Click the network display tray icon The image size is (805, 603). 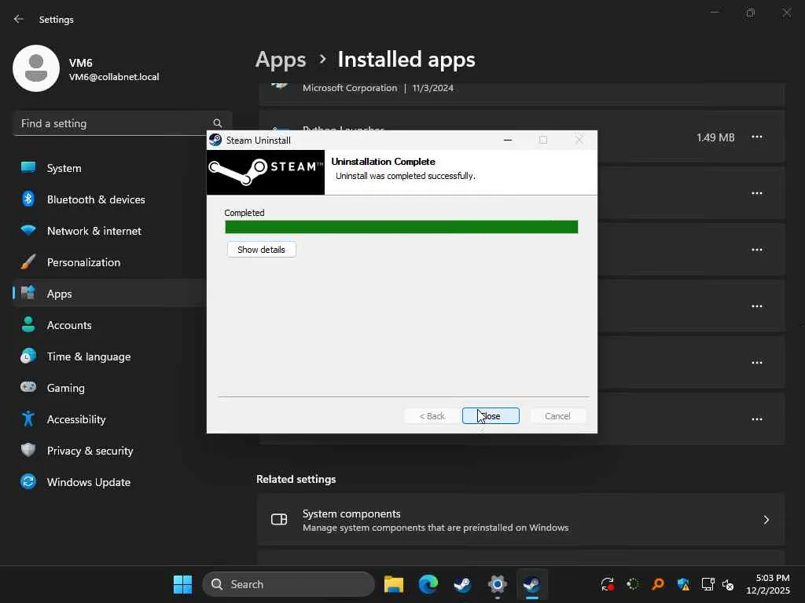pos(708,584)
